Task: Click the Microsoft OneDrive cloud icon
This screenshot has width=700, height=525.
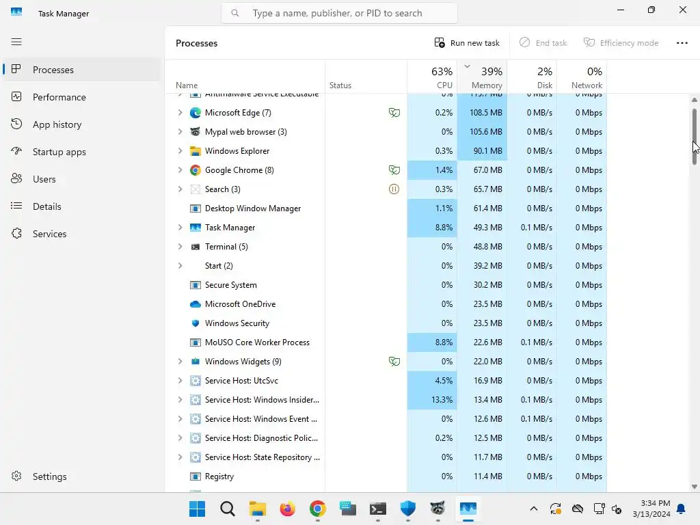Action: point(195,304)
